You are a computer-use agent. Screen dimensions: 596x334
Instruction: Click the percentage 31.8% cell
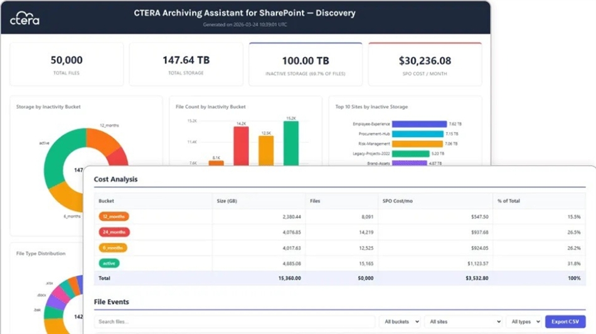coord(574,263)
